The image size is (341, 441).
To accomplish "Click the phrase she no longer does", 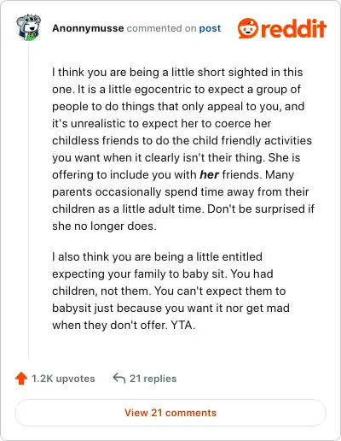I will coord(103,226).
